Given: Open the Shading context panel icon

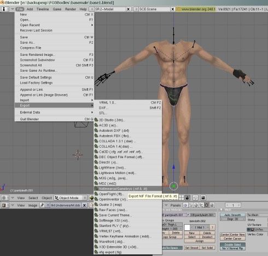Looking at the screenshot, I should (196, 205).
